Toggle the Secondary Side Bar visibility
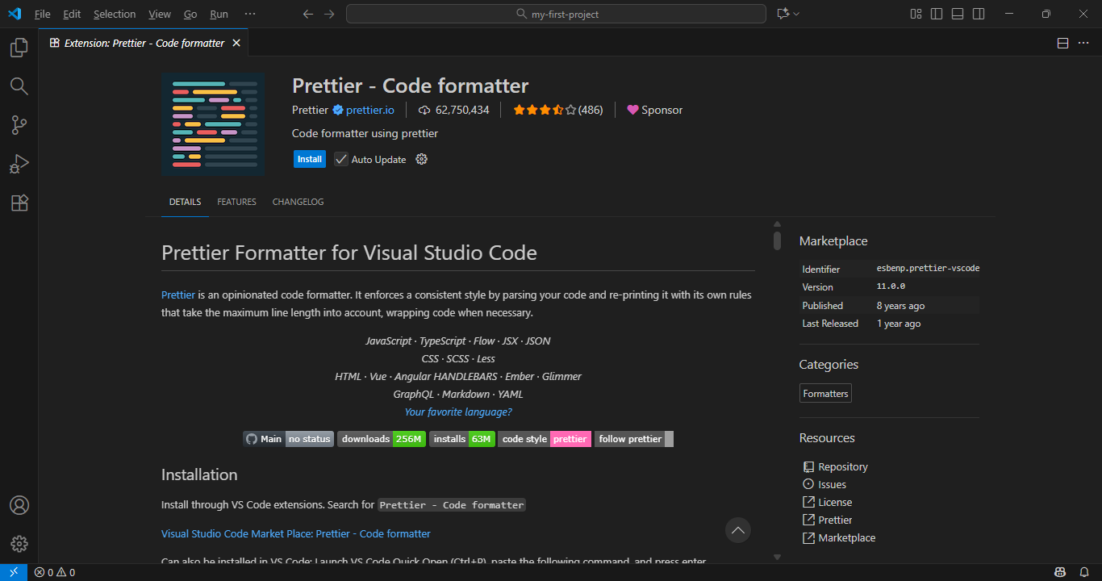Image resolution: width=1102 pixels, height=581 pixels. tap(977, 14)
